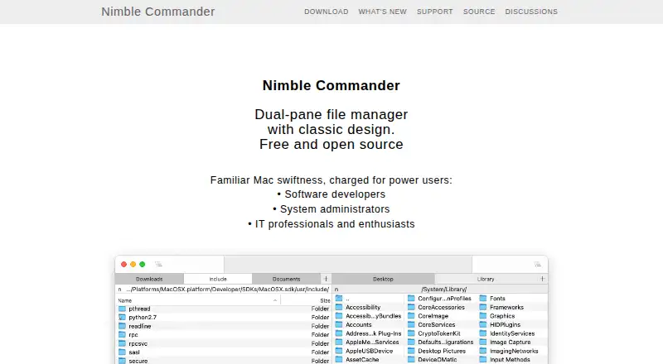Image resolution: width=663 pixels, height=364 pixels.
Task: Open the WHAT'S NEW navigation link
Action: point(383,12)
